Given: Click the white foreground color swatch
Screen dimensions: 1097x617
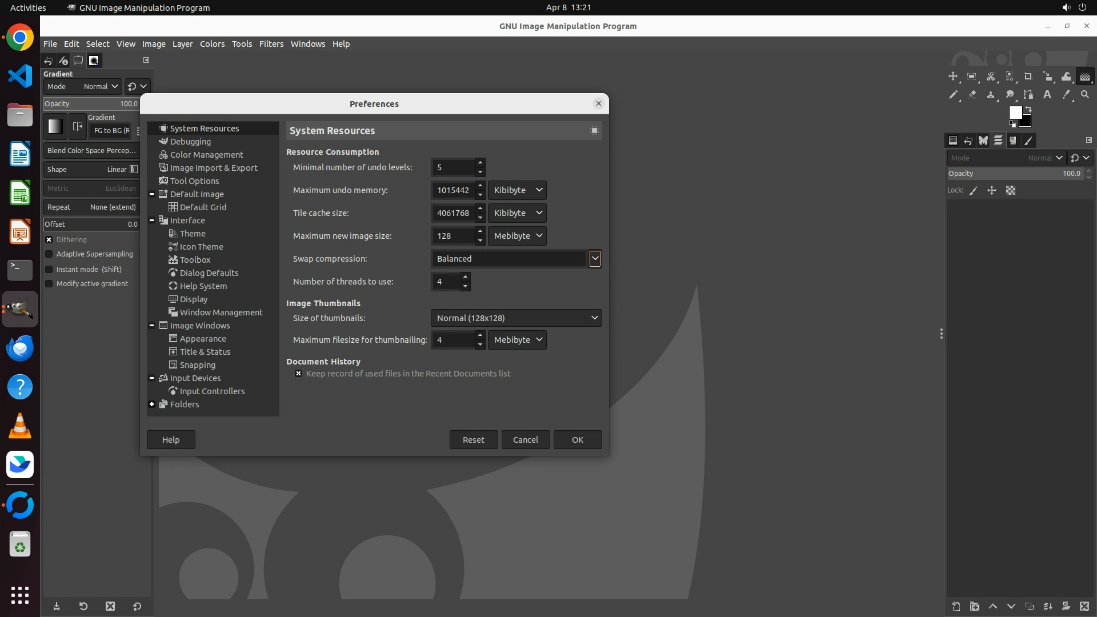Looking at the screenshot, I should click(1015, 112).
